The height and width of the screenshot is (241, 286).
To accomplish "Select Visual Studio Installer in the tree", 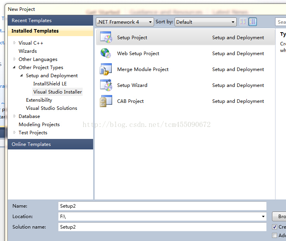I will pos(57,92).
